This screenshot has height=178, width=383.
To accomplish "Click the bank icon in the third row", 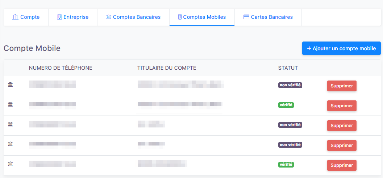I will point(10,125).
